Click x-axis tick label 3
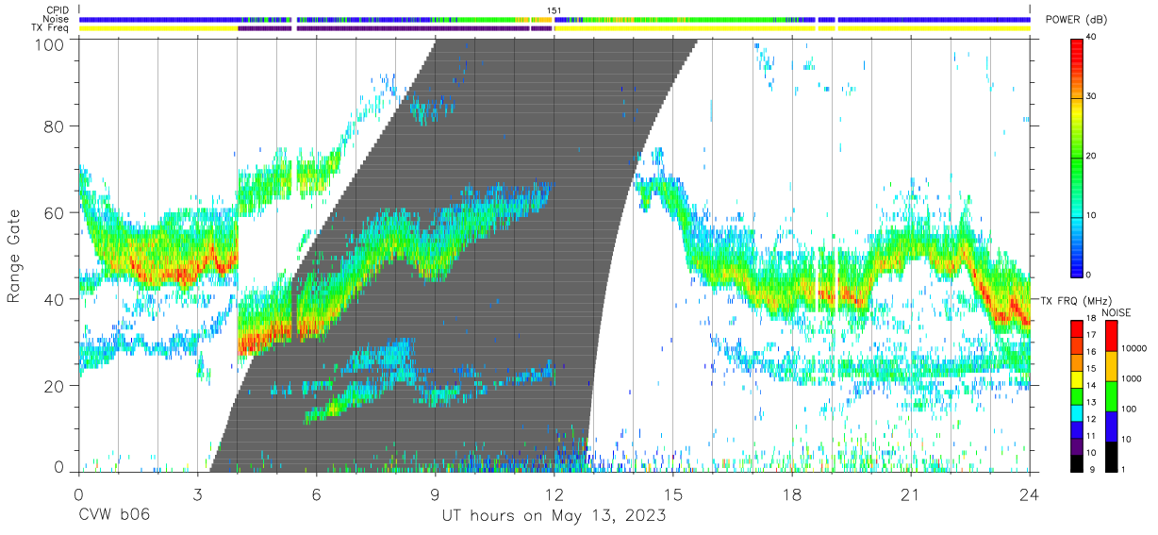 point(197,494)
